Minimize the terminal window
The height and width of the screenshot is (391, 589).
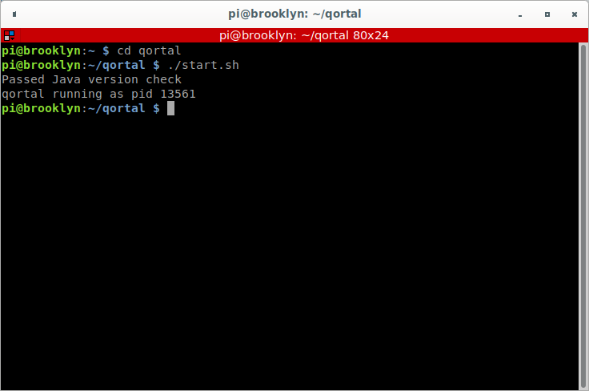(x=520, y=15)
